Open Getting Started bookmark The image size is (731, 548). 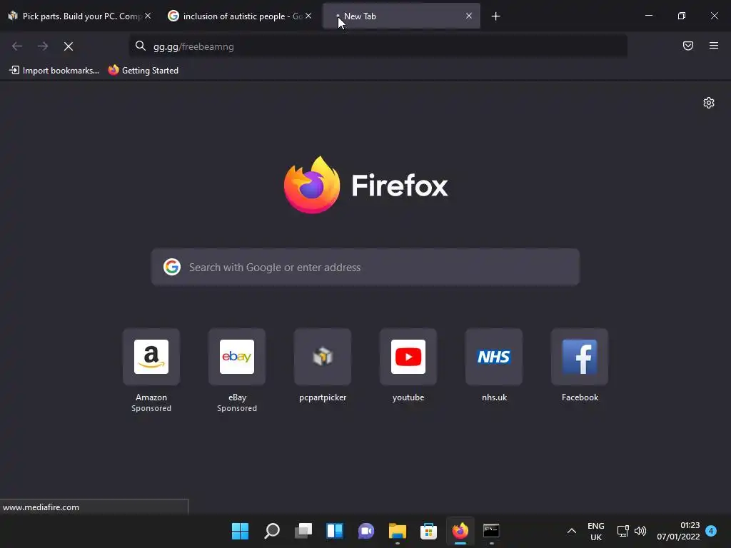pyautogui.click(x=143, y=71)
